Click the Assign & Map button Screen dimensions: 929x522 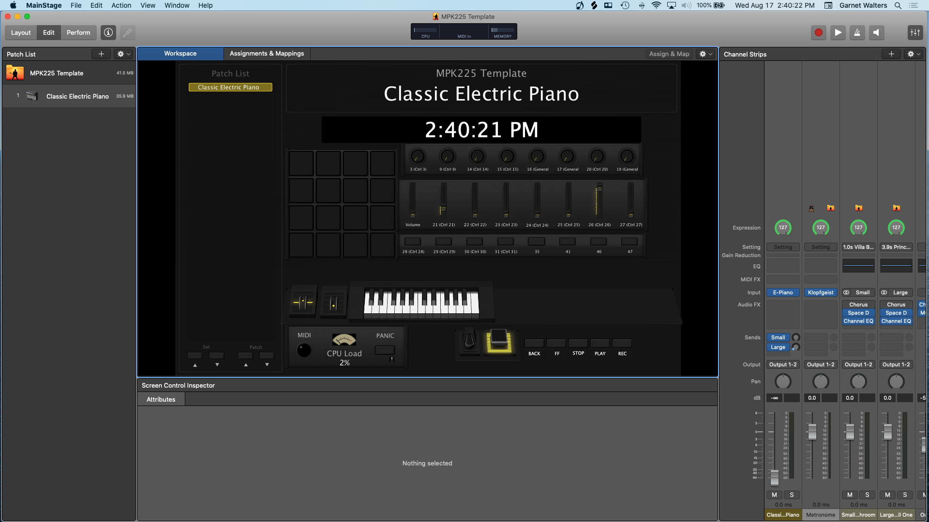click(x=669, y=54)
